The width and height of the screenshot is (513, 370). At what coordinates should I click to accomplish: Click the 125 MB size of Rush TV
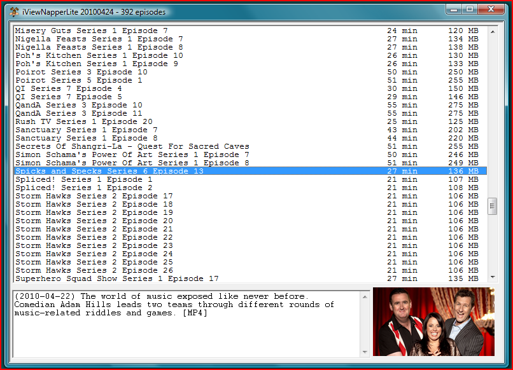pos(463,121)
